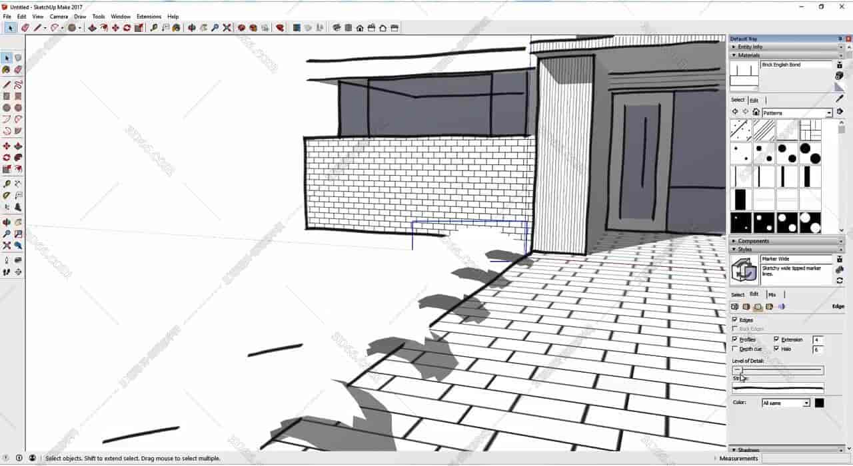Click the Select tab in Materials
853x466 pixels.
(736, 100)
